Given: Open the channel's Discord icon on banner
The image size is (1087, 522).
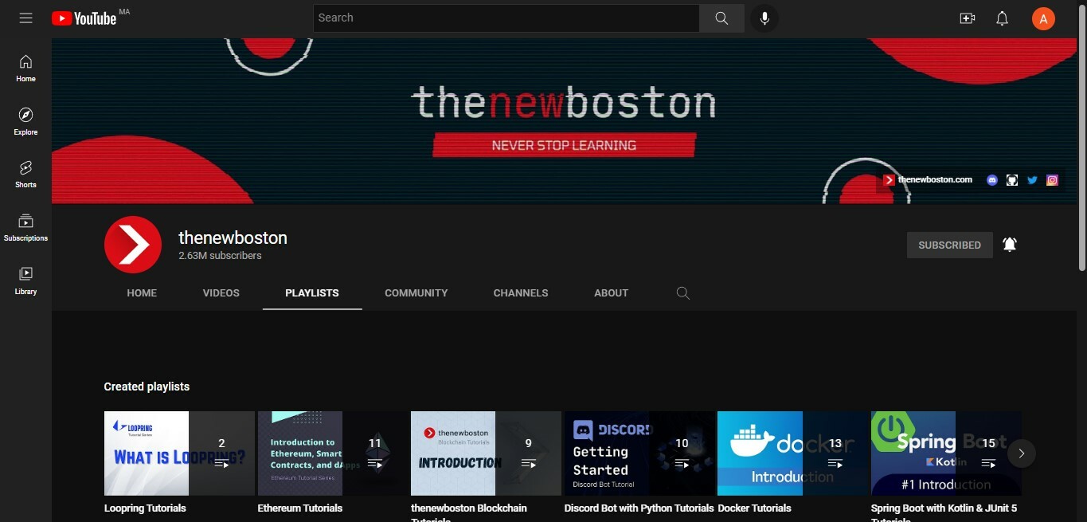Looking at the screenshot, I should (991, 180).
